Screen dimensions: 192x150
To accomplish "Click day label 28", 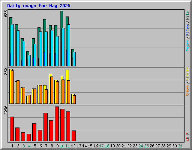I will click(x=163, y=146).
